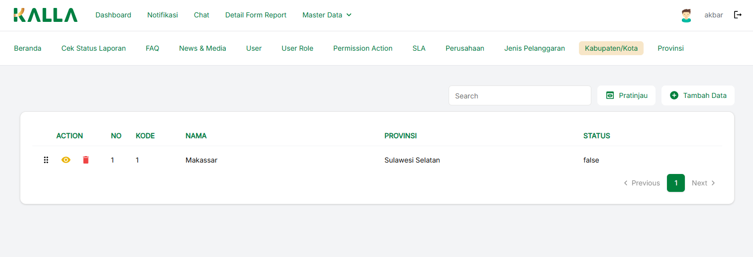Sort by the NAMA column header
Viewport: 753px width, 257px height.
[x=196, y=136]
